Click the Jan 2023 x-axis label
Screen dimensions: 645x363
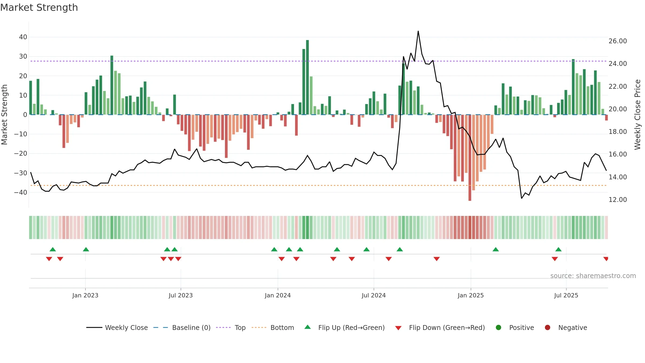click(85, 295)
